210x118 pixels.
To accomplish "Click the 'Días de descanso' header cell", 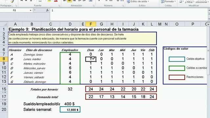I will click(x=39, y=50).
